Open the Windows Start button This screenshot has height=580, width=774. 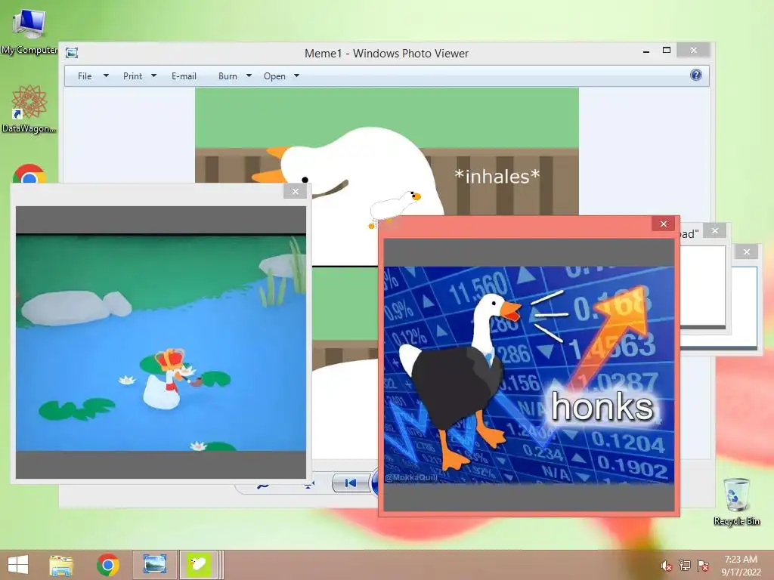coord(18,565)
